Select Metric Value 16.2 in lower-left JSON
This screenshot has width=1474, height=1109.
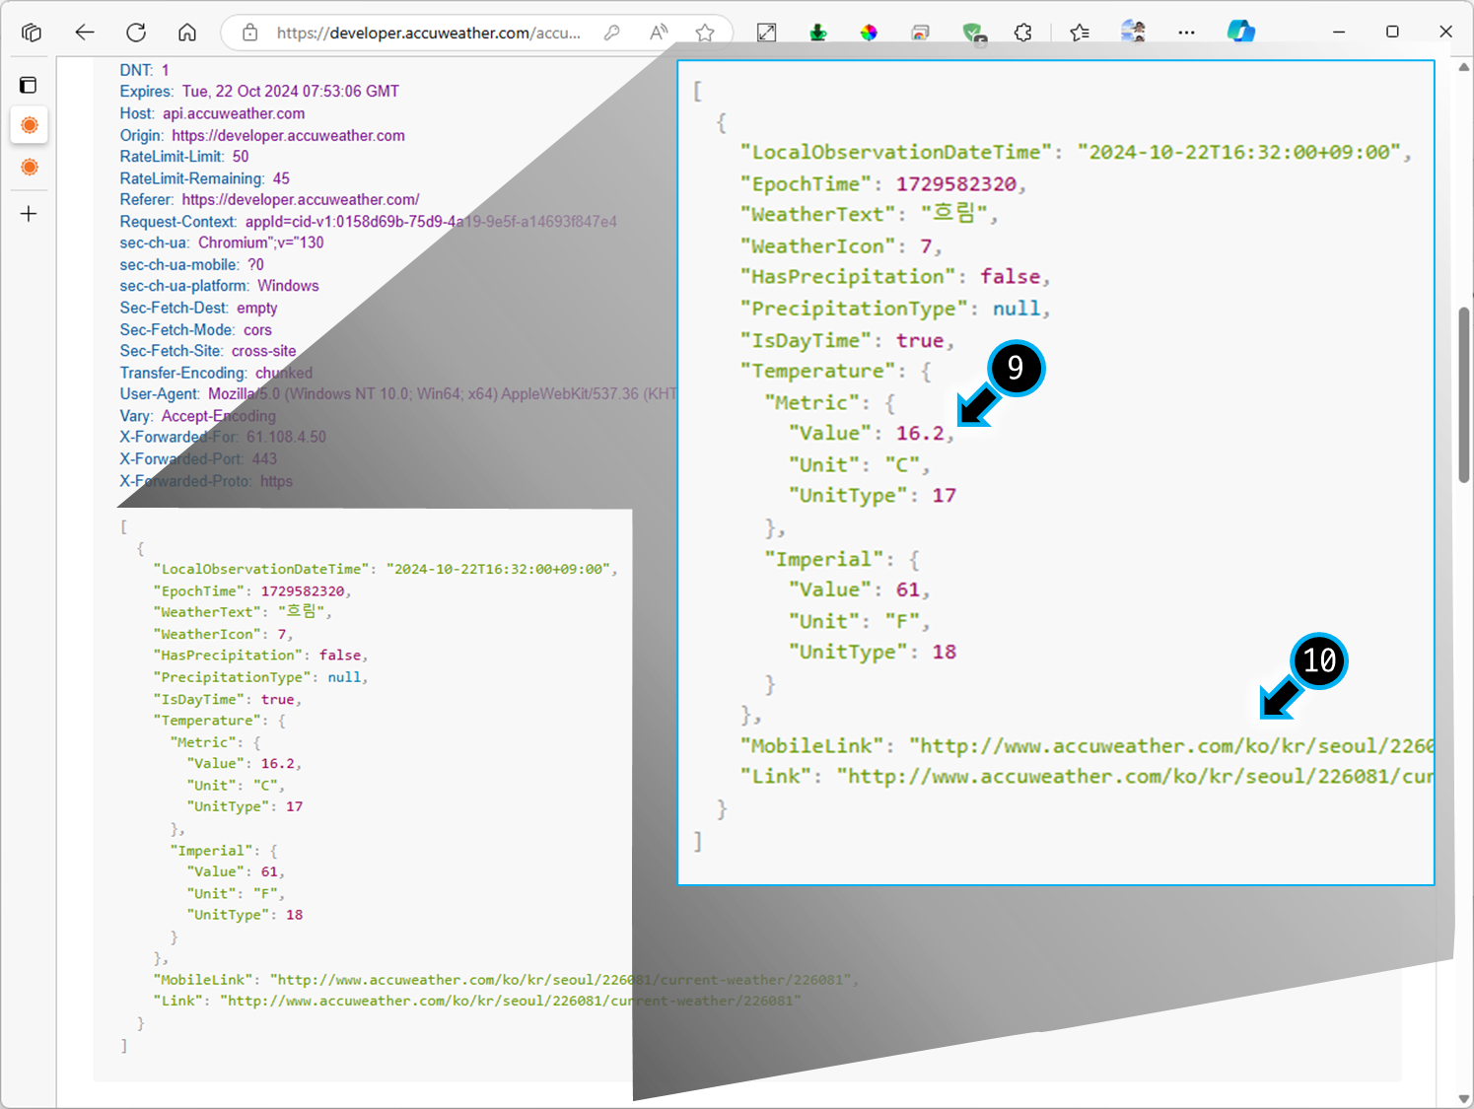244,763
